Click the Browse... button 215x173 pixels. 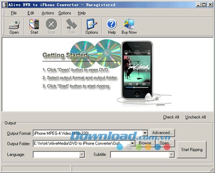[147, 143]
